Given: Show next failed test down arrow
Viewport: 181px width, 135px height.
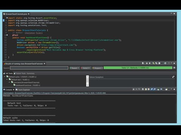Looking at the screenshot, I should [147, 63].
